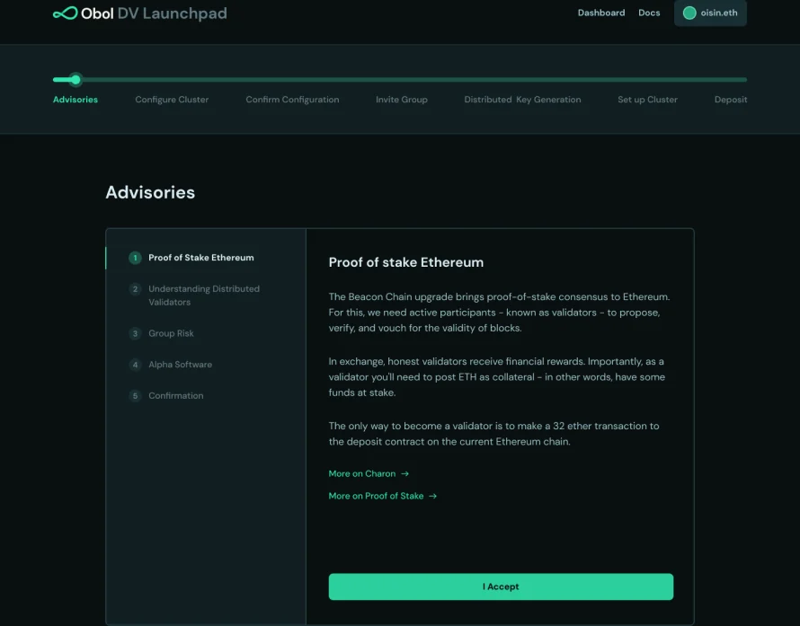Select step number 1 circle badge
Viewport: 800px width, 626px height.
135,258
